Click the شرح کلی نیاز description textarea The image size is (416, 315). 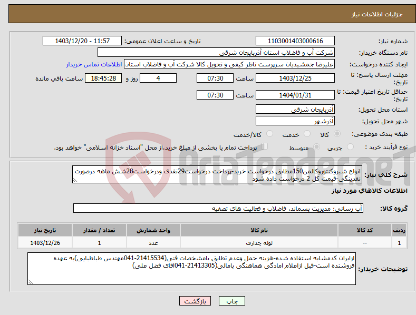click(217, 174)
